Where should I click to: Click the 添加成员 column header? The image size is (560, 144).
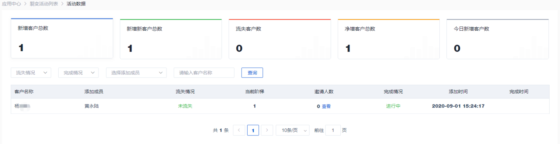94,92
